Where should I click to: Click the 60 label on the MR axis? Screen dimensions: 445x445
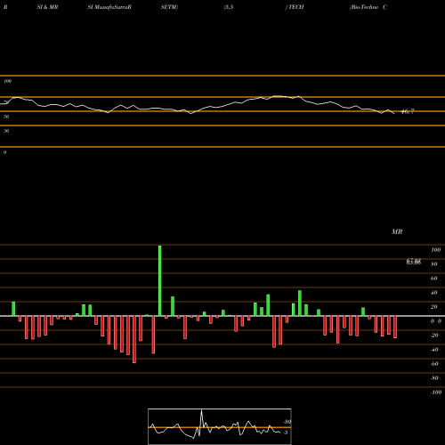tap(434, 279)
